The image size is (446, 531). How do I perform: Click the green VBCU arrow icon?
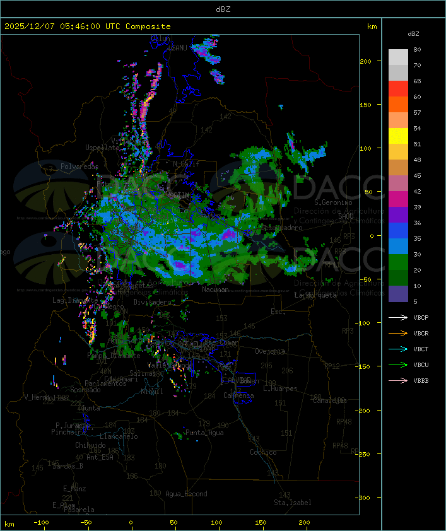click(x=398, y=365)
